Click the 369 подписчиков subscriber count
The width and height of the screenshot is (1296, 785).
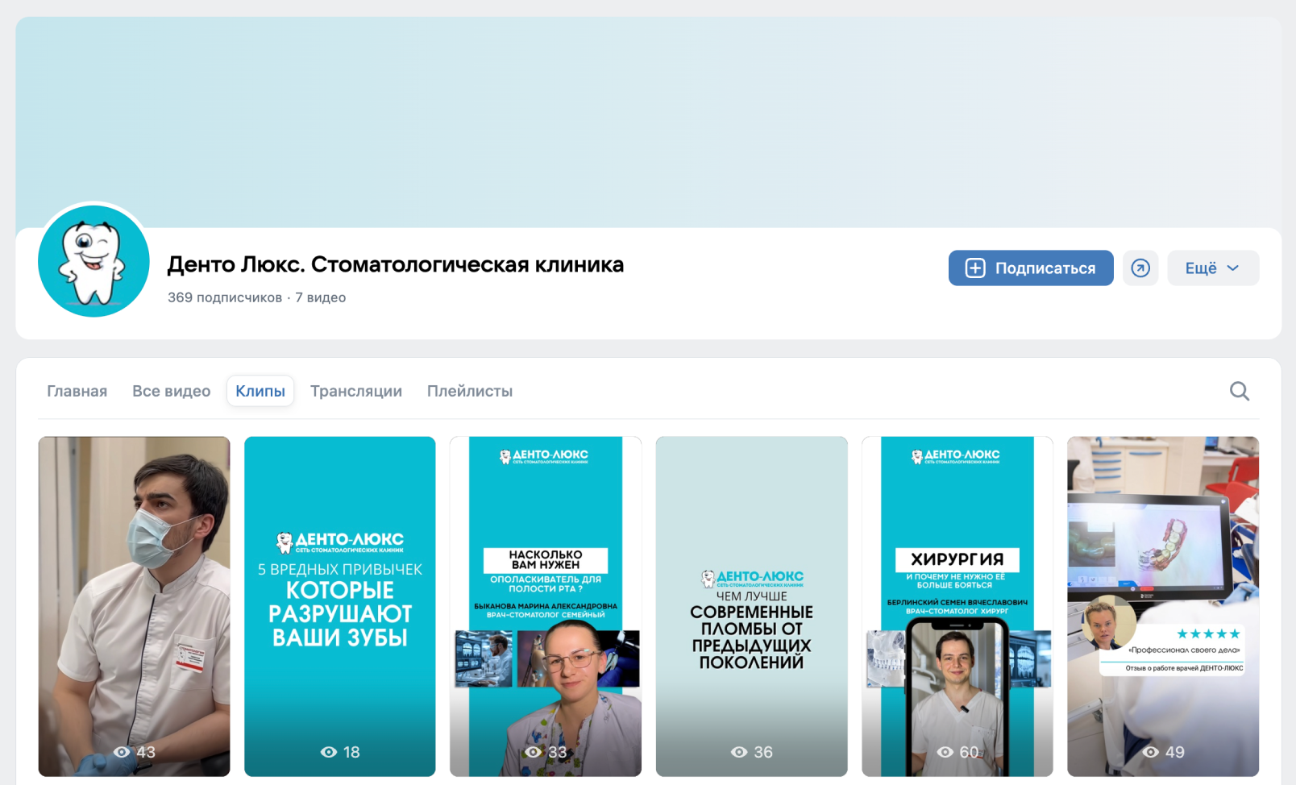coord(225,297)
